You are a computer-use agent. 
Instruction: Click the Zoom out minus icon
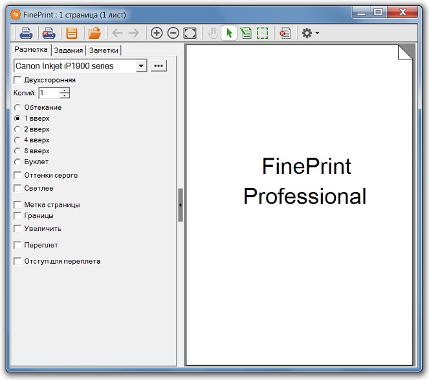(x=173, y=33)
